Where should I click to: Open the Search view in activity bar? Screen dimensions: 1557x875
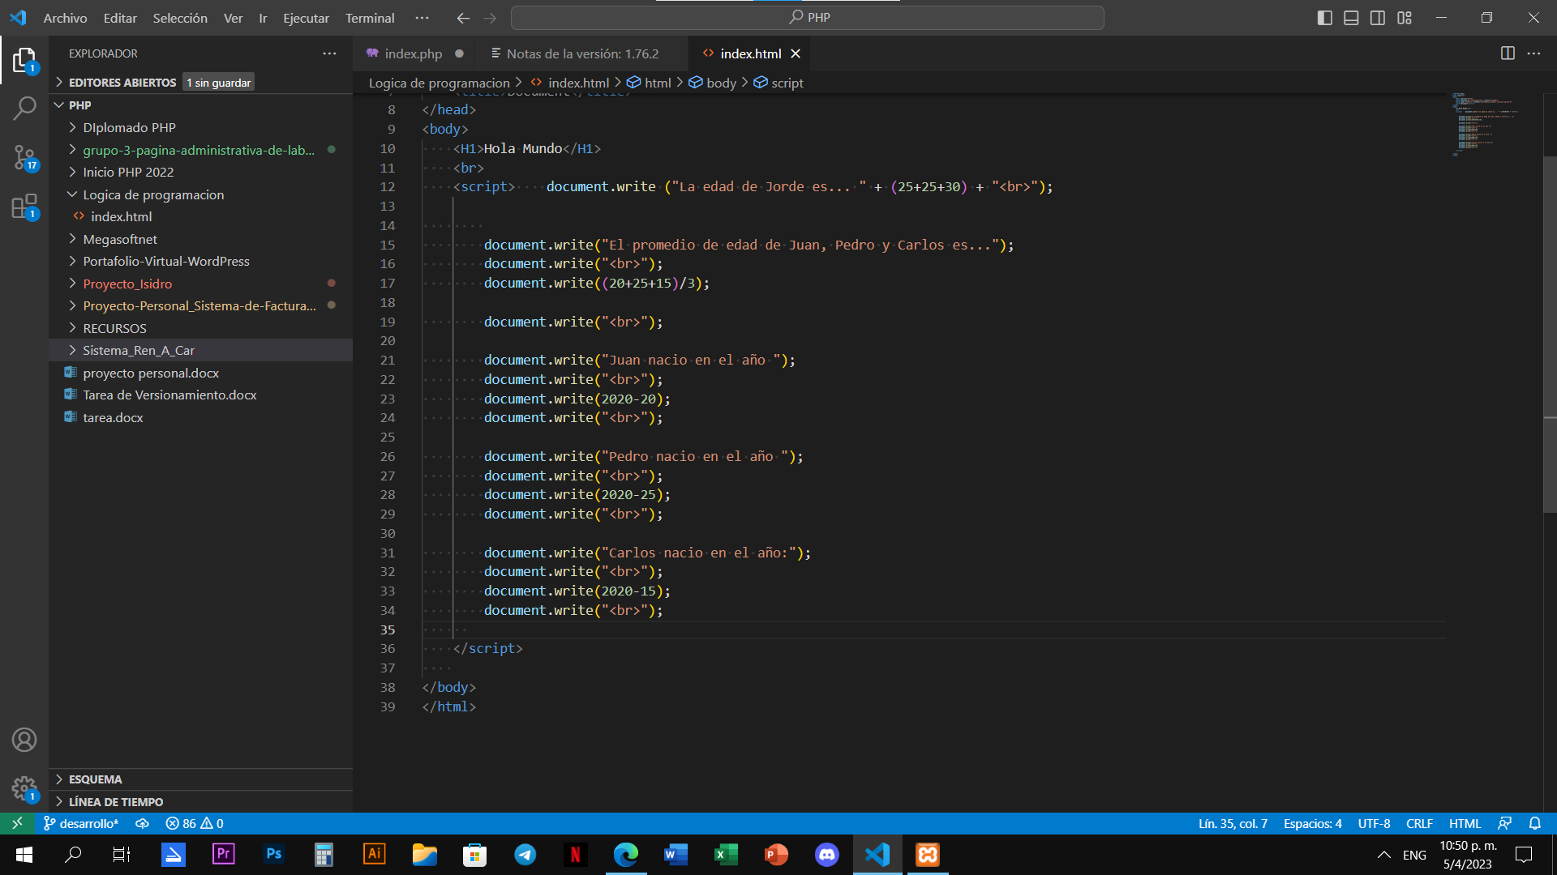click(x=24, y=107)
